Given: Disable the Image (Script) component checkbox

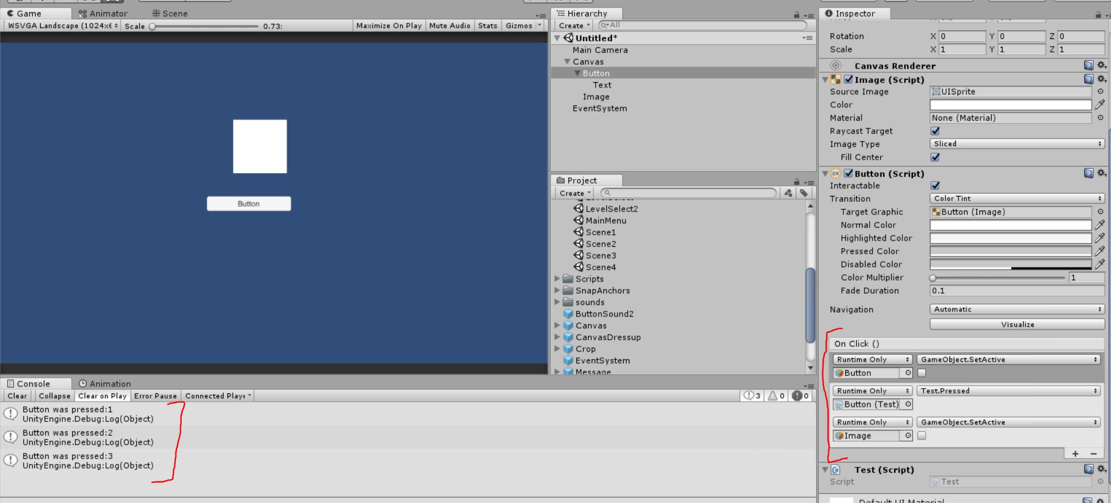Looking at the screenshot, I should [x=849, y=79].
